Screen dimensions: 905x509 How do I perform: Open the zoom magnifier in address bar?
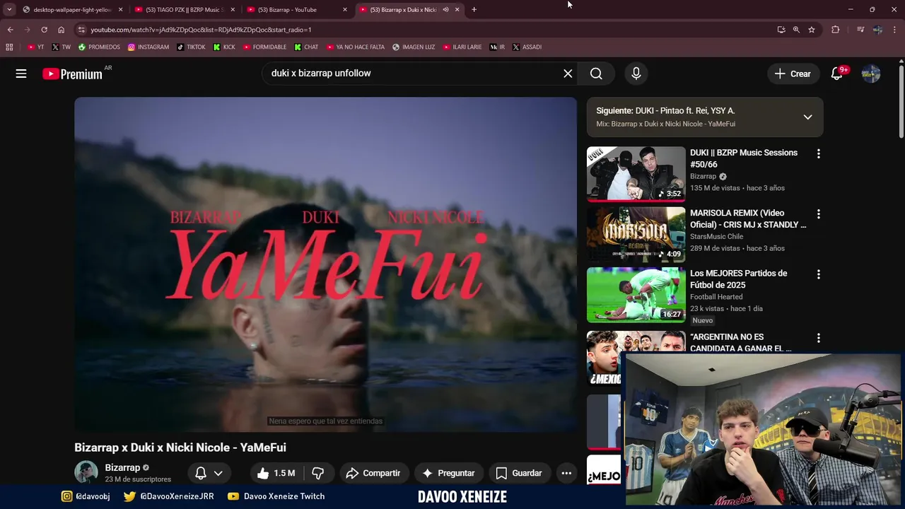pyautogui.click(x=796, y=30)
